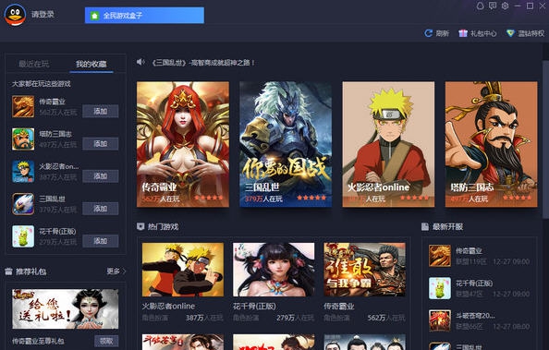Open 火影忍者online thumbnail under 热门游戏

183,270
